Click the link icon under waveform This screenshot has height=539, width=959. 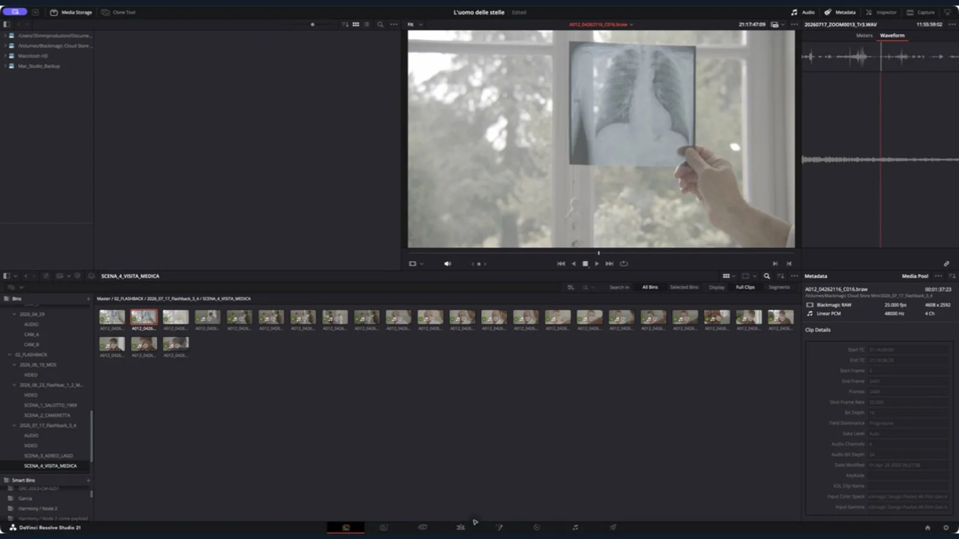click(x=946, y=264)
